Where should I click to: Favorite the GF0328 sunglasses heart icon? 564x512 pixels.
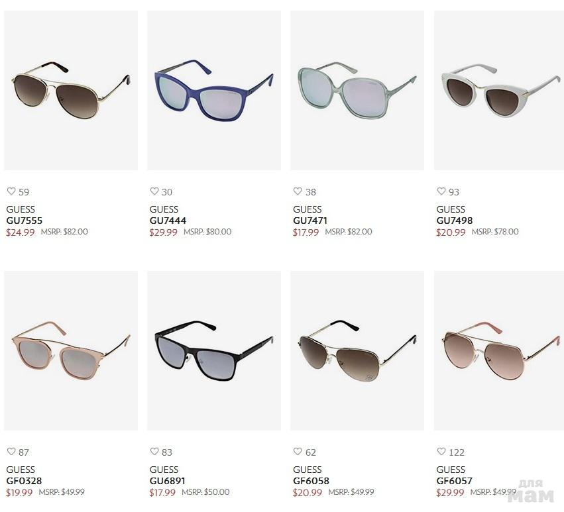[x=11, y=451]
